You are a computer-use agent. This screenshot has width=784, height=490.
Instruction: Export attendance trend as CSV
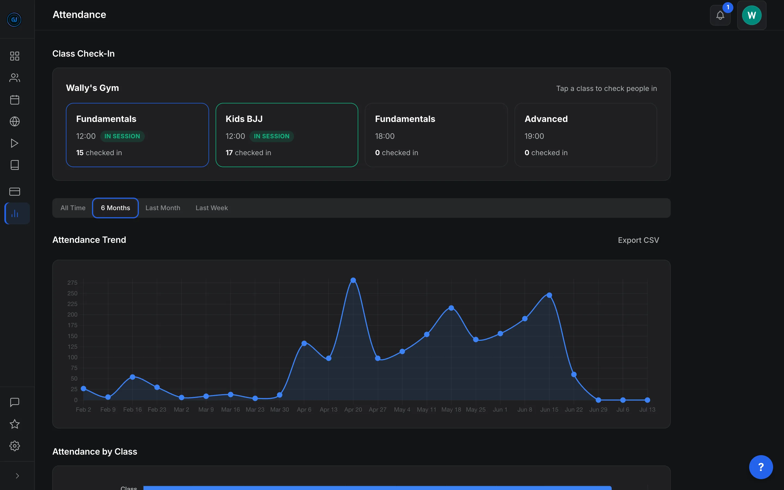638,240
